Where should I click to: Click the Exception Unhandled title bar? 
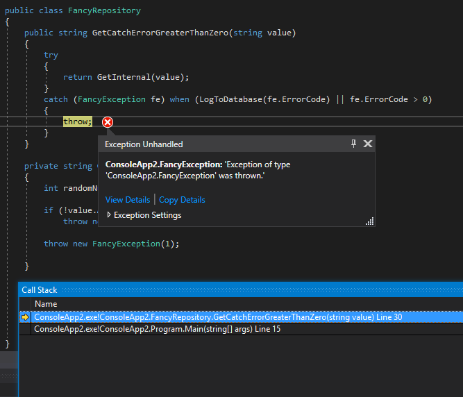tap(208, 144)
